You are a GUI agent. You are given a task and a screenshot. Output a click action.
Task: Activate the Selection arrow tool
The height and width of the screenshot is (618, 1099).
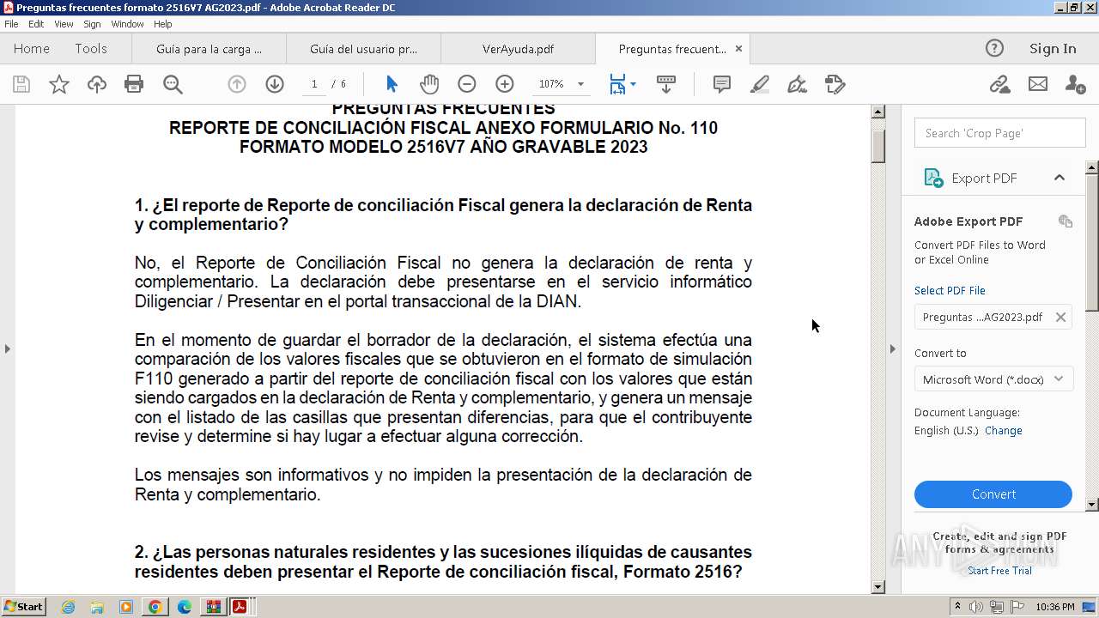(x=392, y=84)
